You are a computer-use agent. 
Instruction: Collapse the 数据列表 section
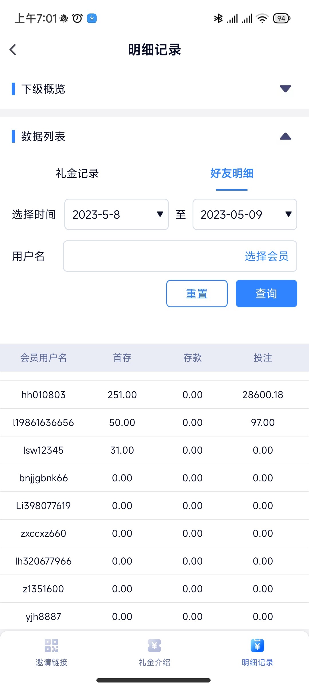point(285,136)
